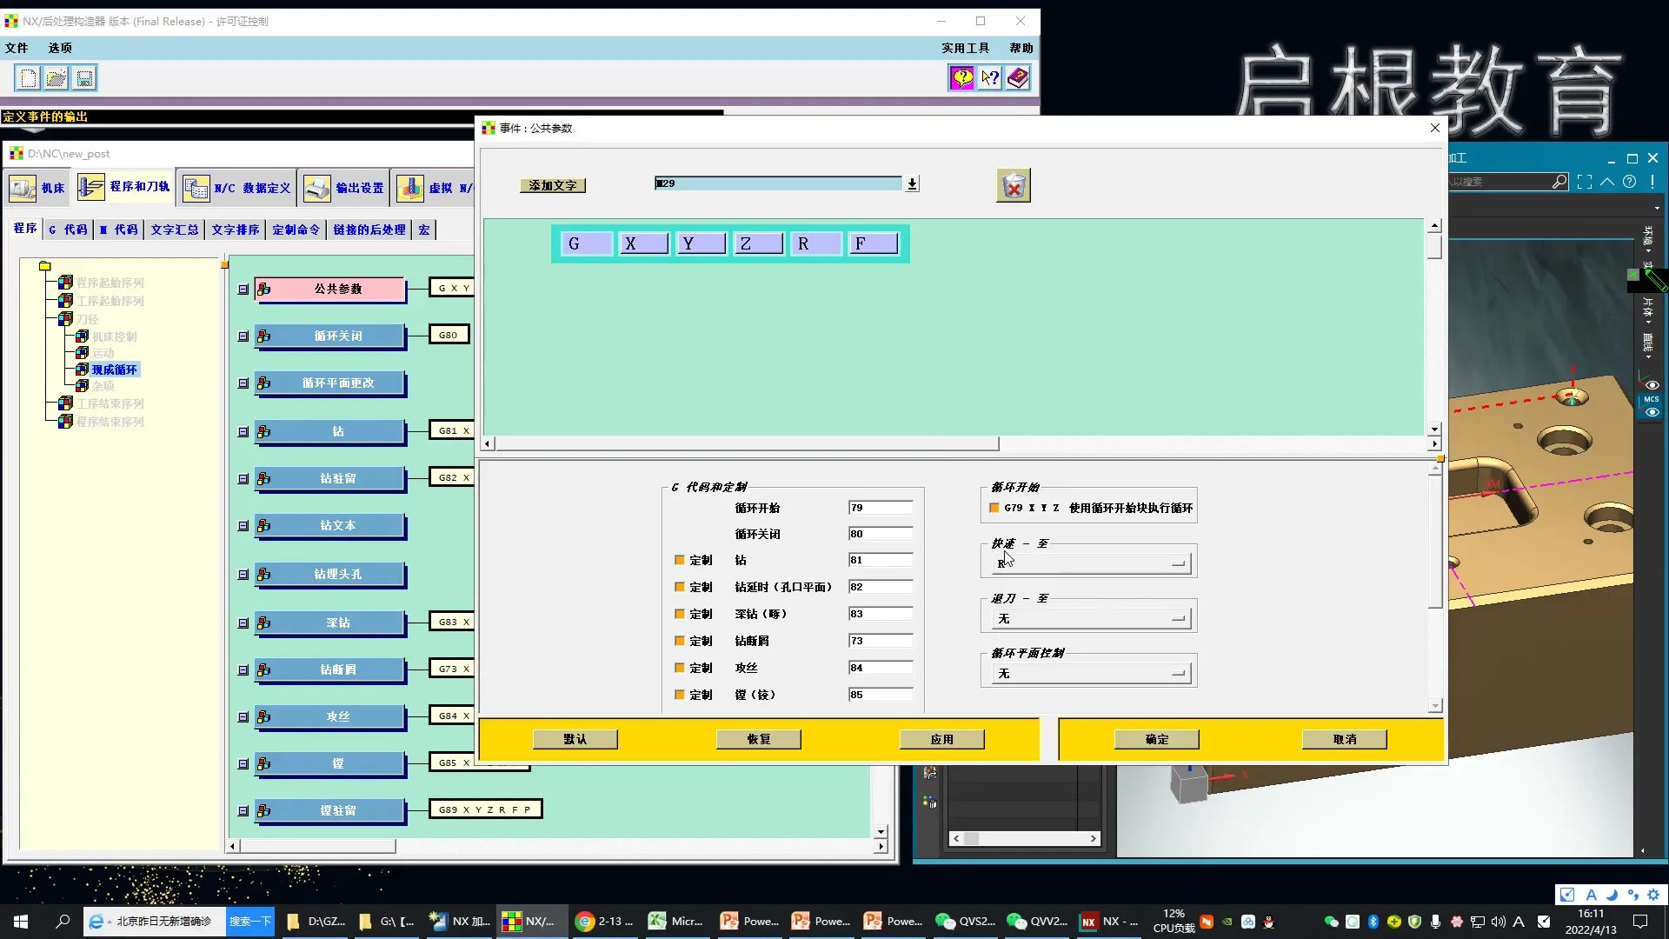Open the 退刀 - 至 dropdown

(1092, 618)
